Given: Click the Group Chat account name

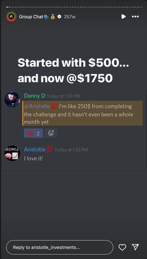Looking at the screenshot, I should (31, 17).
